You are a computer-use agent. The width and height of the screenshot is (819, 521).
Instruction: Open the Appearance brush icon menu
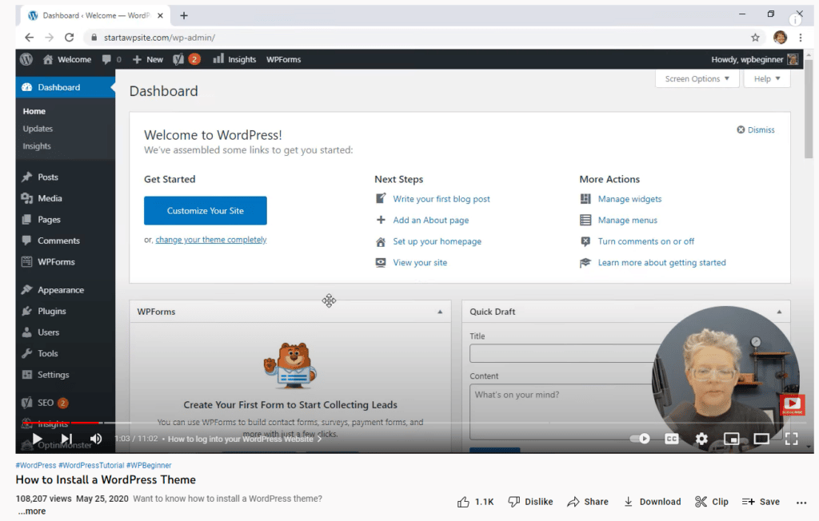(x=26, y=290)
